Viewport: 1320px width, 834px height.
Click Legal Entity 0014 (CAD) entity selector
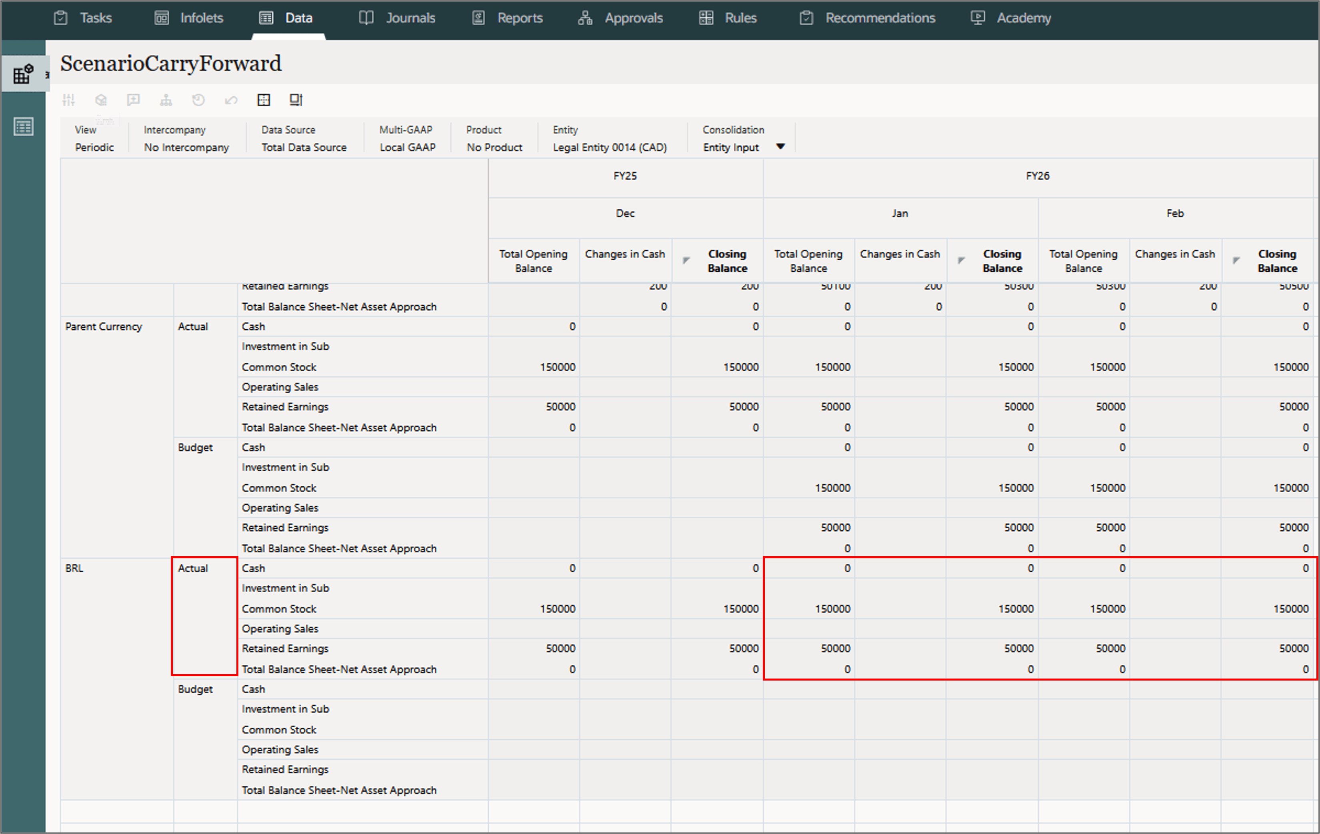610,147
